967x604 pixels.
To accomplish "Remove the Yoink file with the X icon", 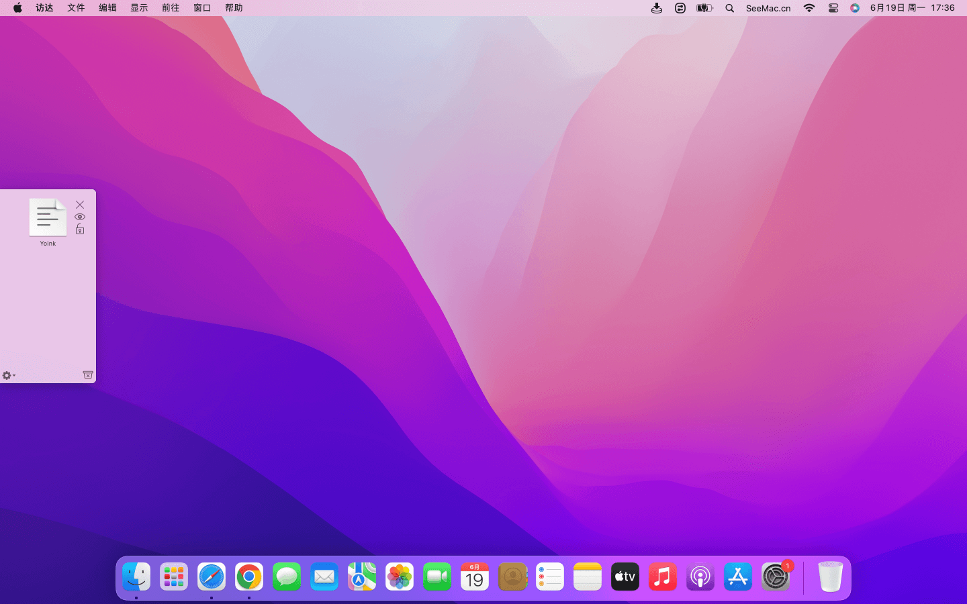I will 80,205.
